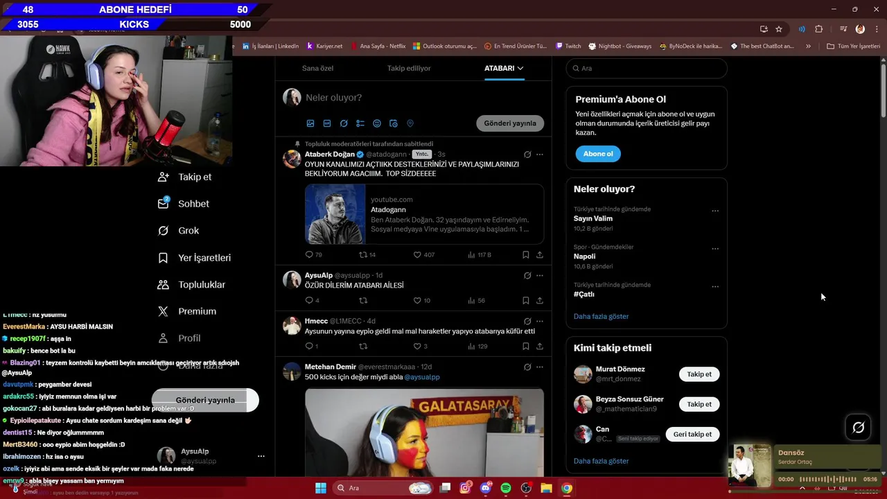The height and width of the screenshot is (499, 887).
Task: Like AysuAlp's ÖZÜR DİLERİM post
Action: point(417,300)
